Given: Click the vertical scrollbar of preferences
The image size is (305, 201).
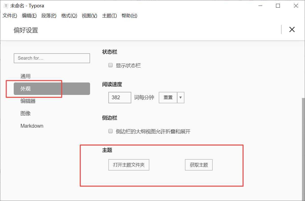Looking at the screenshot, I should point(303,149).
